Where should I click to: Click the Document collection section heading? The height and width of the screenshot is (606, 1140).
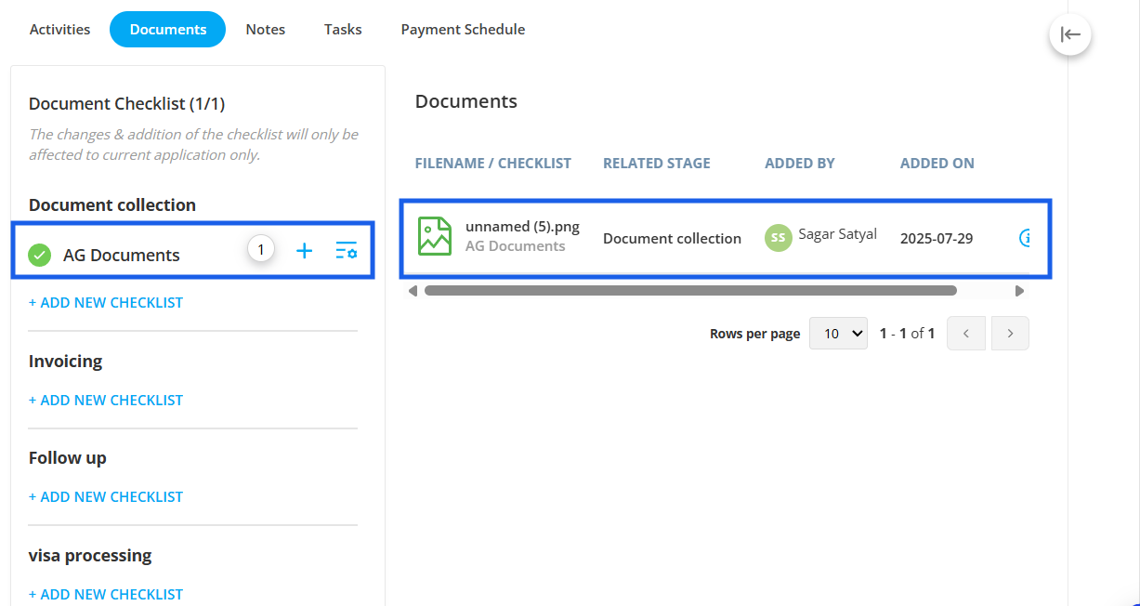click(112, 204)
